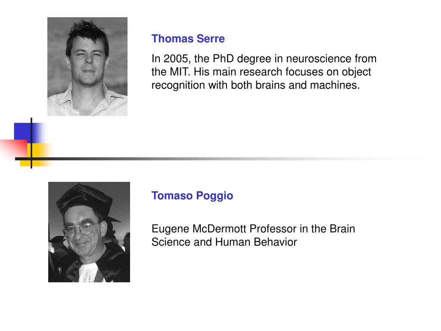The height and width of the screenshot is (331, 441).
Task: Click the vertical black line through squares
Action: click(31, 143)
